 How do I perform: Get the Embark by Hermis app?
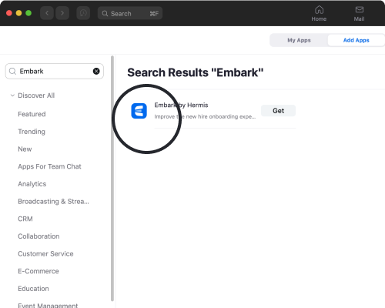278,111
